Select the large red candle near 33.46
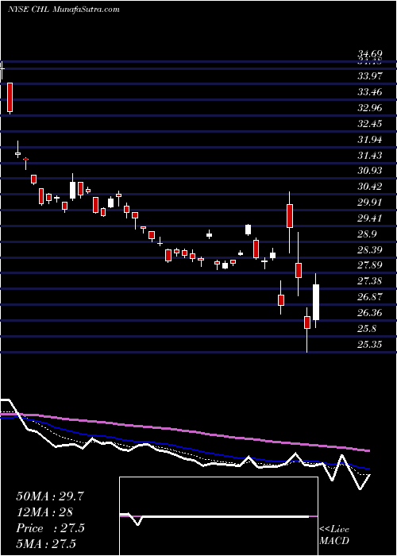This screenshot has height=556, width=397. tap(10, 98)
